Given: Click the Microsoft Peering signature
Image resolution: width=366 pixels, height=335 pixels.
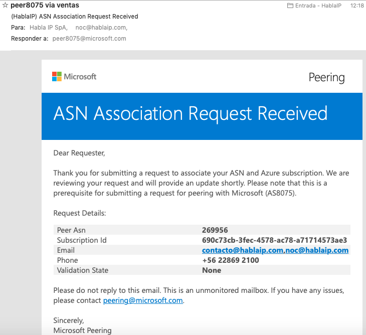Looking at the screenshot, I should point(82,330).
